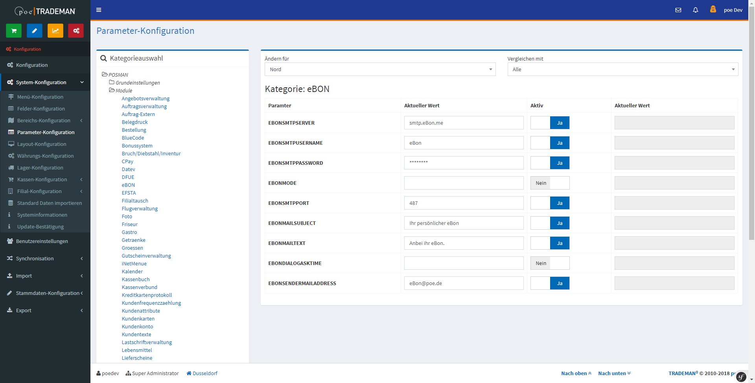Click the Lager-Konfiguration truck icon

(x=11, y=168)
